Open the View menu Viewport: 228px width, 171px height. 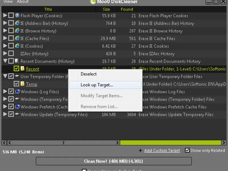click(8, 2)
